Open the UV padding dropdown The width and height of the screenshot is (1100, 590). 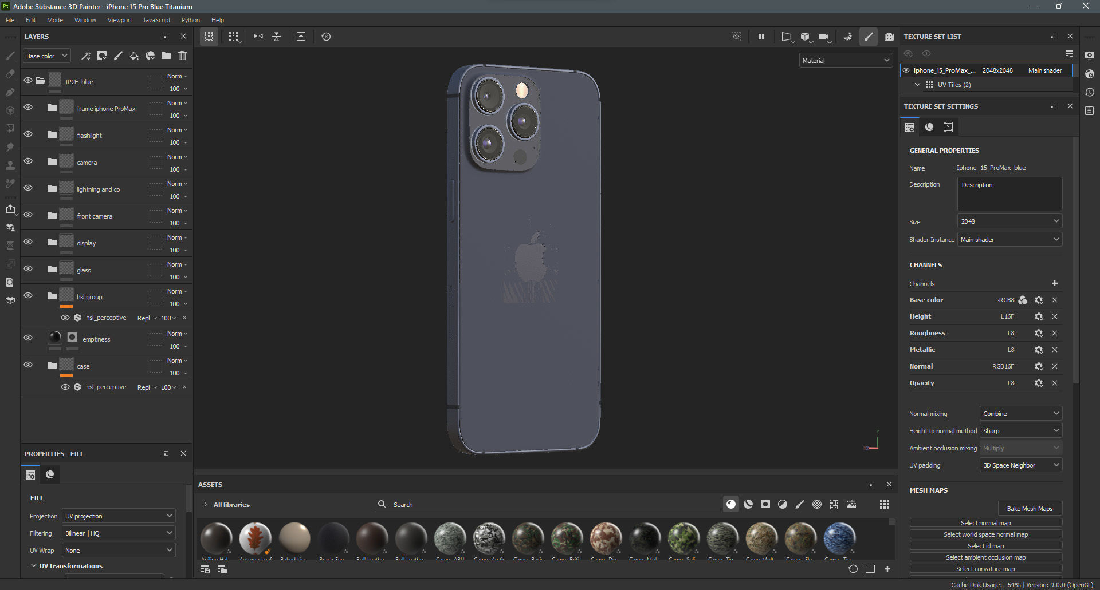pyautogui.click(x=1021, y=465)
